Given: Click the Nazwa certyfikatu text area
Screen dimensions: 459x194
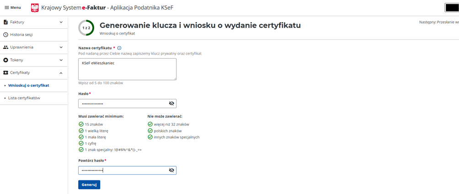Looking at the screenshot, I should click(x=127, y=69).
